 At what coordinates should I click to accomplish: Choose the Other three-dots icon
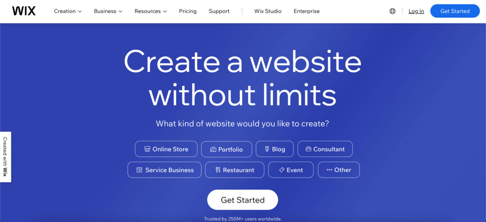pos(329,170)
